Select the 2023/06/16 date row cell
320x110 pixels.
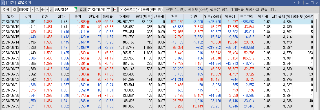coord(10,32)
